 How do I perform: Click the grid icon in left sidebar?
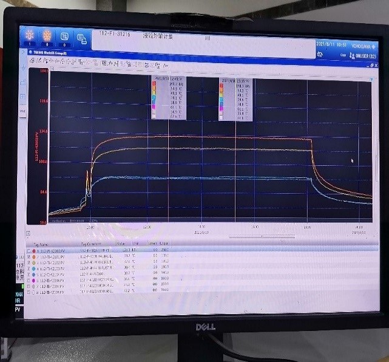click(x=23, y=97)
